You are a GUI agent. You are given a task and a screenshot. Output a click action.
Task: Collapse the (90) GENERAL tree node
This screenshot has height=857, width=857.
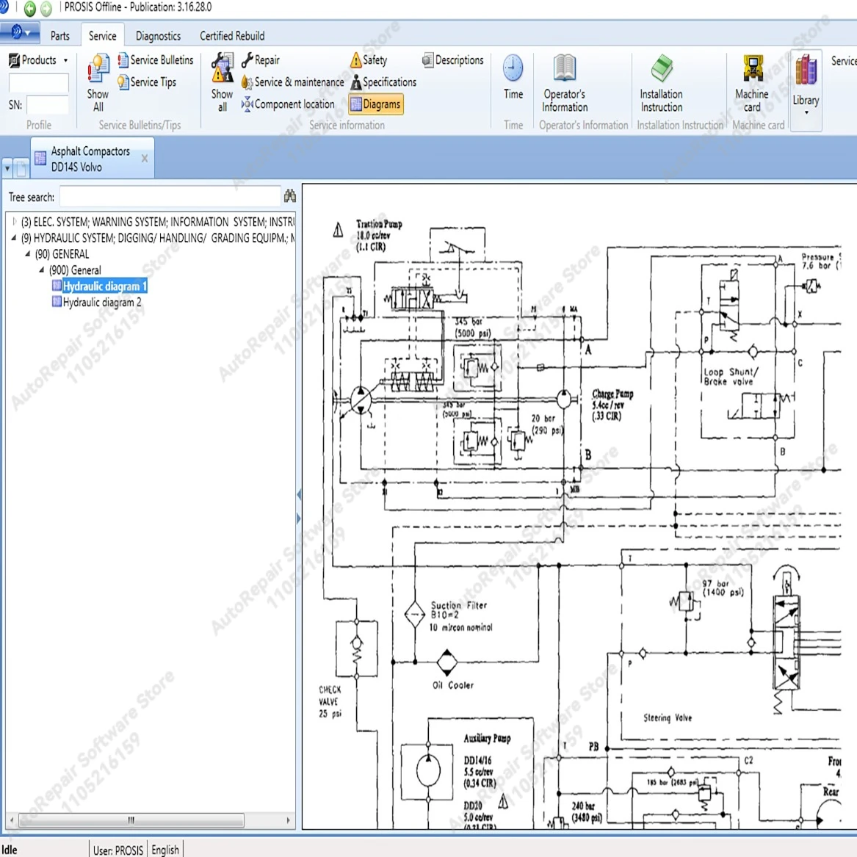pyautogui.click(x=28, y=254)
